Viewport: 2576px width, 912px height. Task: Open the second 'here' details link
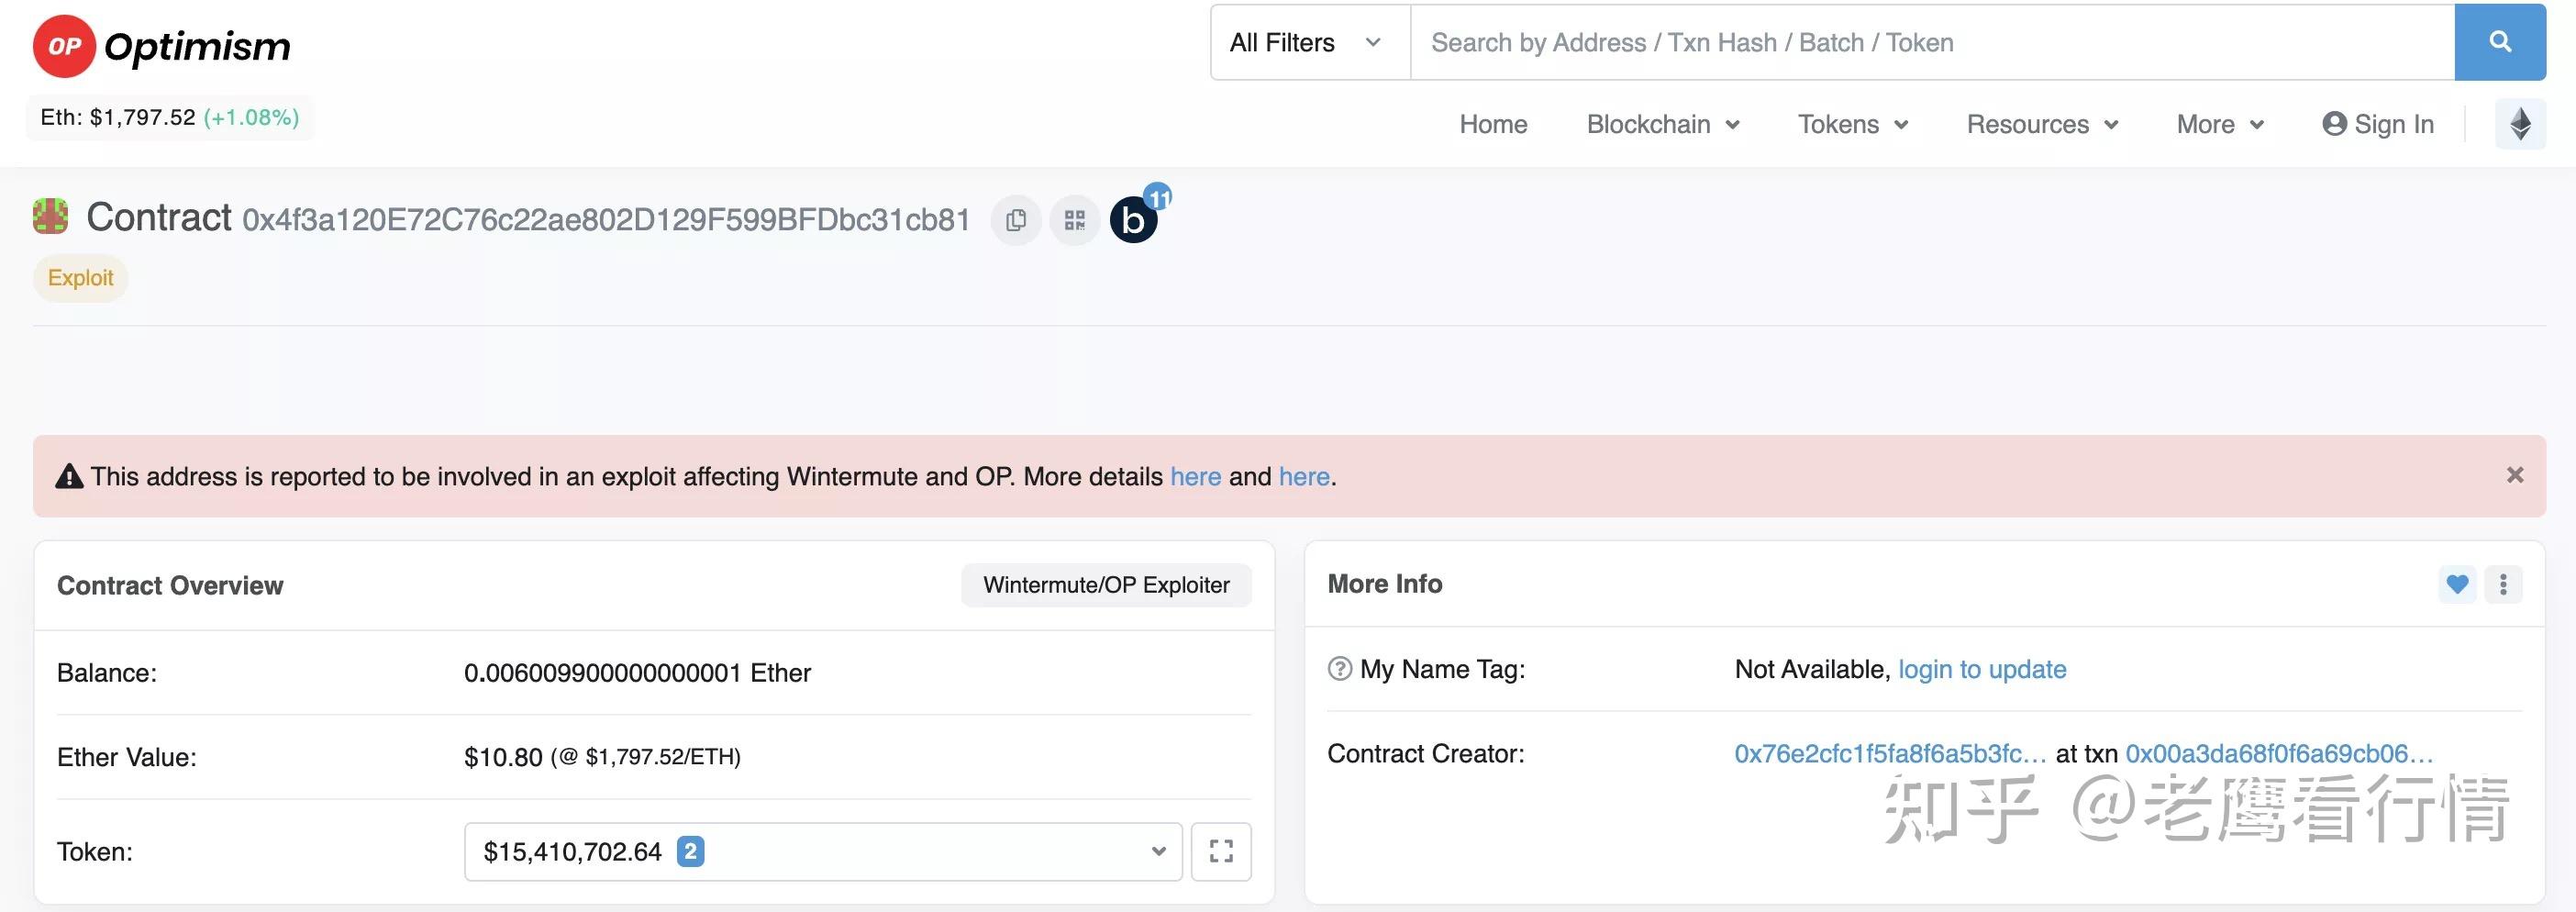[x=1304, y=476]
